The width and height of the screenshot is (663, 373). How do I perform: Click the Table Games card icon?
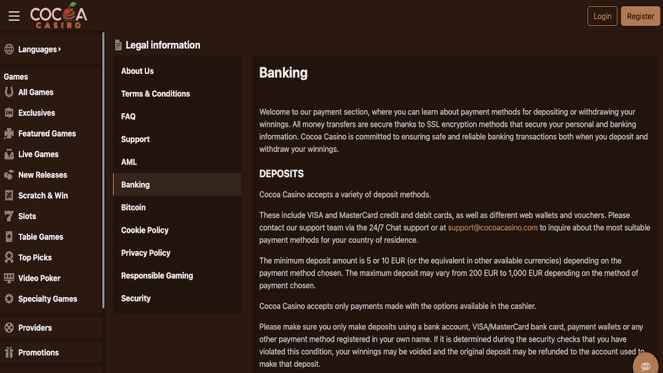(x=9, y=237)
